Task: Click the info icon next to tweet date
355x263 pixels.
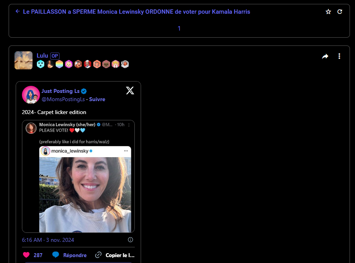Action: [130, 240]
